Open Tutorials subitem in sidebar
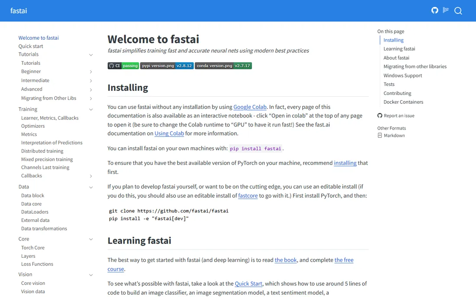The height and width of the screenshot is (297, 476). 31,63
